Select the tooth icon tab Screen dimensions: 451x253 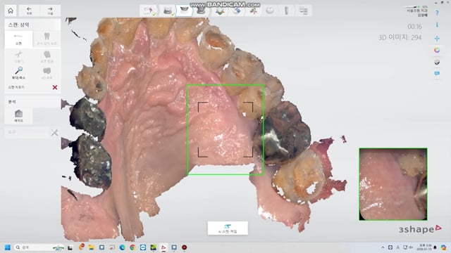click(x=47, y=39)
